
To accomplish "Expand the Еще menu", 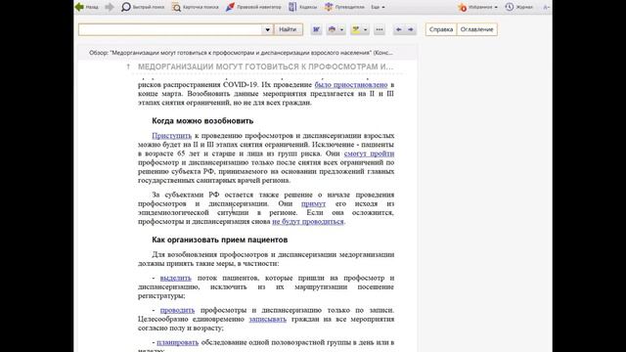I will coord(378,7).
